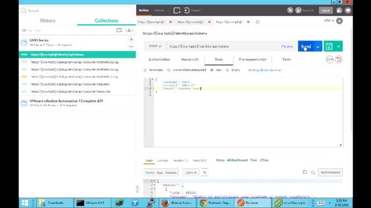
Task: Open the Authorization tab
Action: click(159, 60)
